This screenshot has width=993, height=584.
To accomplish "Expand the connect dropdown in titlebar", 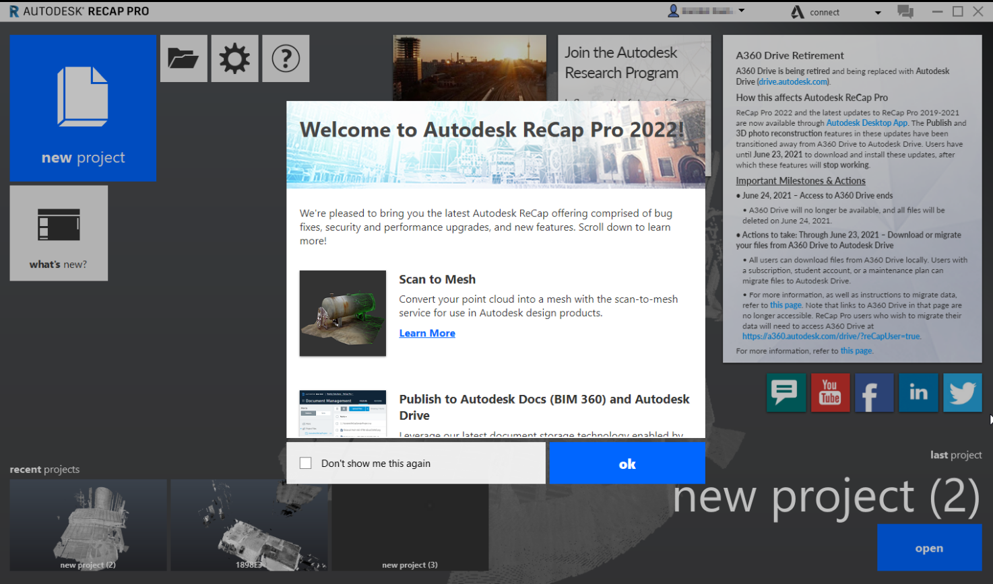I will 879,11.
